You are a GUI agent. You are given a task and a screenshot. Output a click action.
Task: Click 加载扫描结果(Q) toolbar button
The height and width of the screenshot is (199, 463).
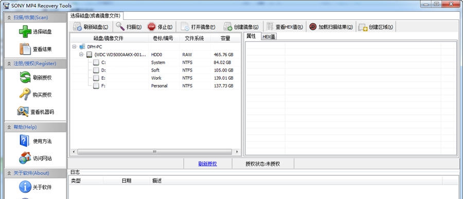(331, 27)
